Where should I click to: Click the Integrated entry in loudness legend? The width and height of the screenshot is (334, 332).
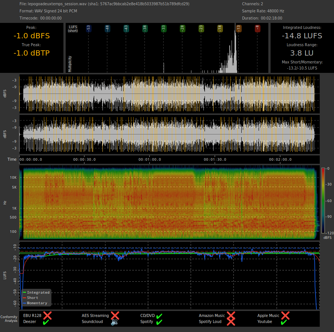tap(38, 292)
